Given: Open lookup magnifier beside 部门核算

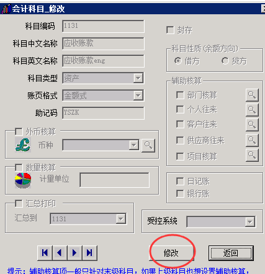Looking at the screenshot, I should [x=252, y=95].
